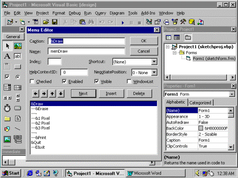Click the Open Project folder icon

click(x=46, y=22)
